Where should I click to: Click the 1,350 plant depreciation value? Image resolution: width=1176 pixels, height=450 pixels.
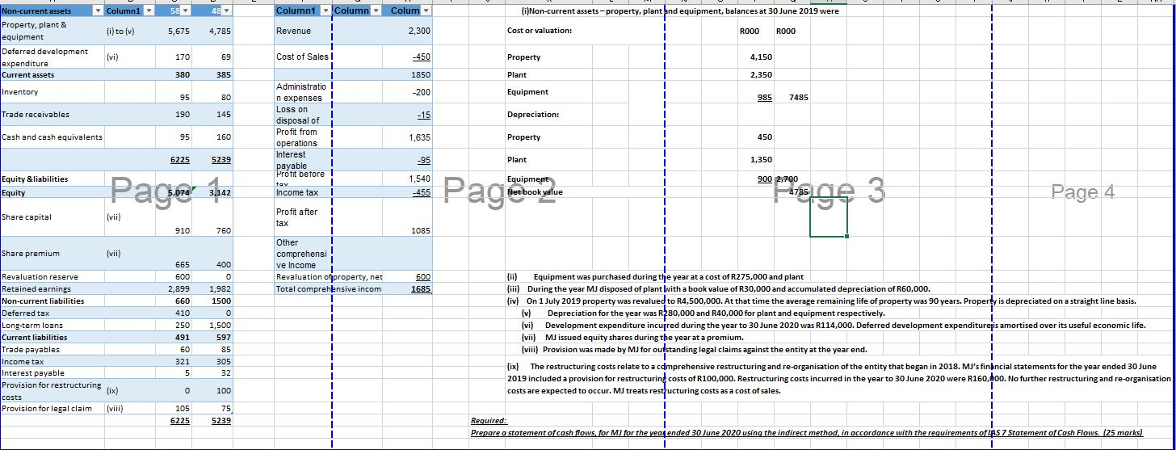[x=762, y=160]
